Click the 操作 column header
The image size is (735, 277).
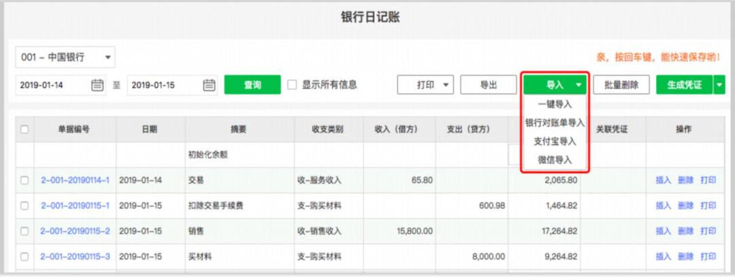[686, 129]
